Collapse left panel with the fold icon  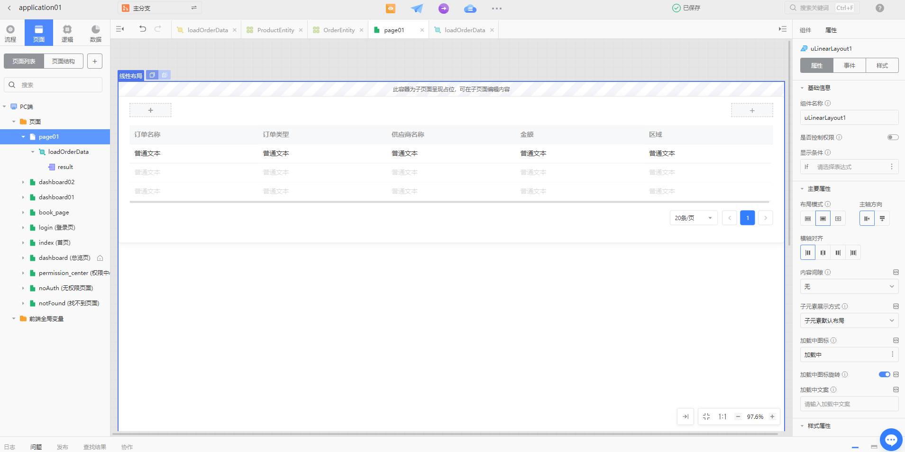[120, 29]
